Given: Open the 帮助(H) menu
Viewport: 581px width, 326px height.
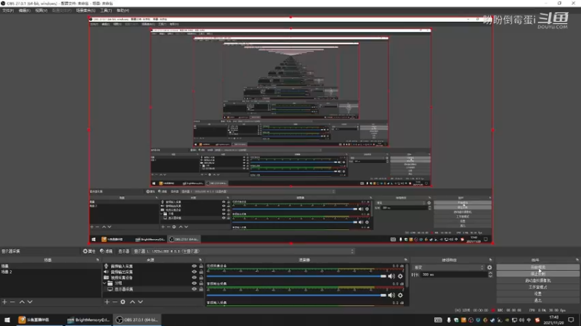Looking at the screenshot, I should (123, 11).
